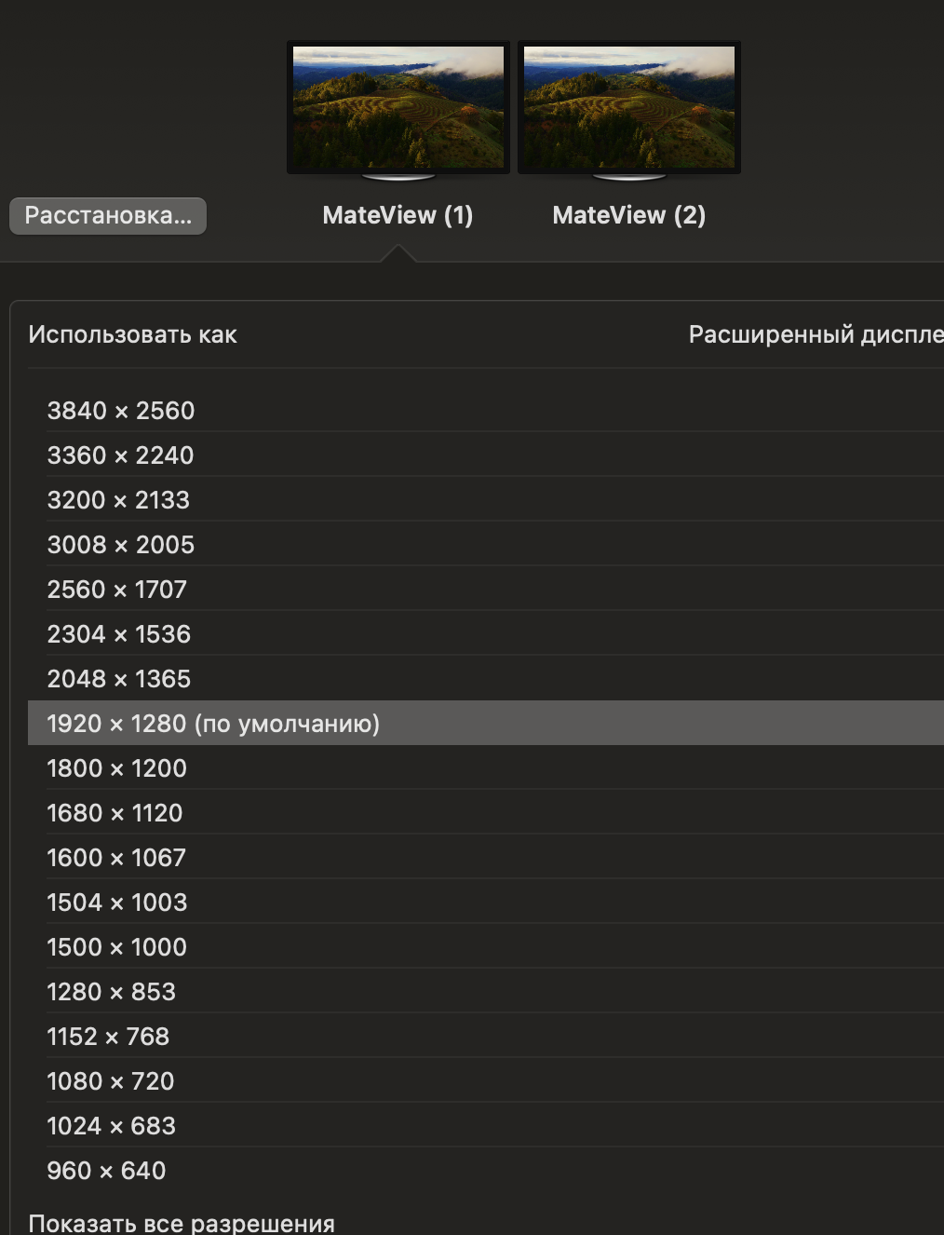Select the MateView (1) display thumbnail
This screenshot has width=944, height=1235.
tap(398, 110)
